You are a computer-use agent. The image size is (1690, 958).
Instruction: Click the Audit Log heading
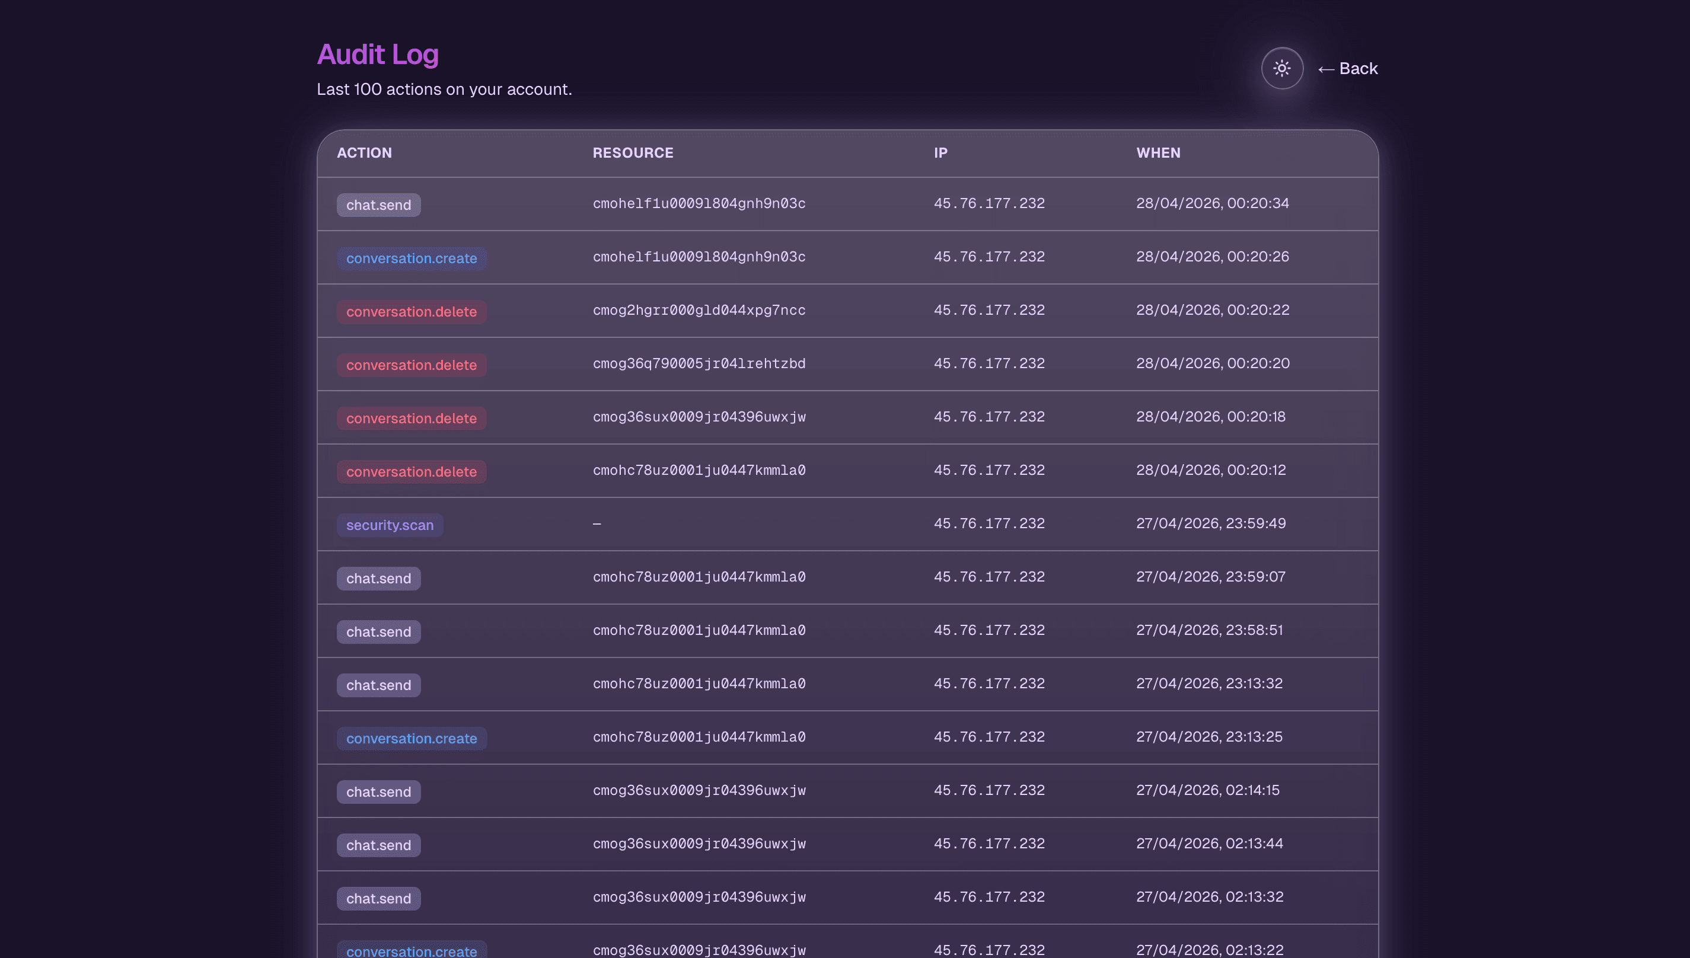coord(378,54)
